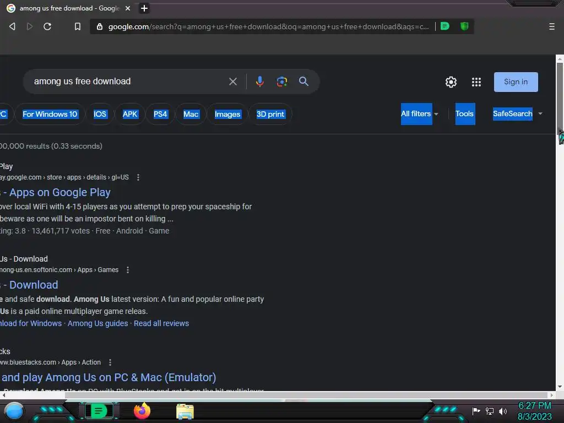Click the Action Center flag tray icon
This screenshot has width=564, height=423.
pos(476,411)
